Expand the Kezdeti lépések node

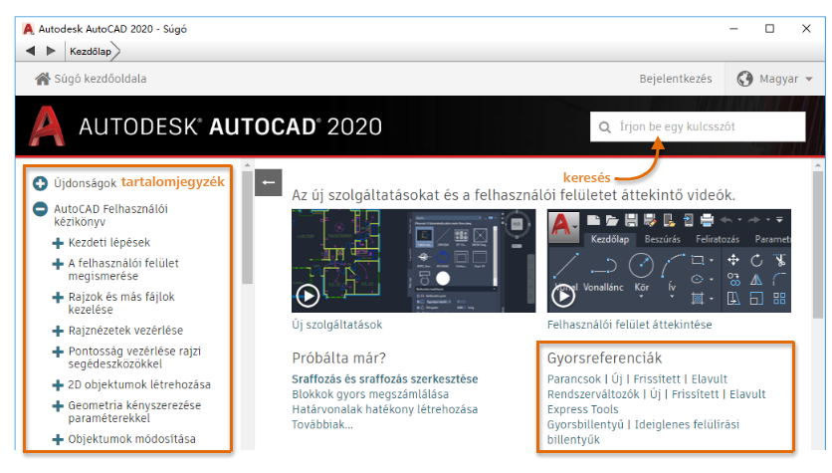58,243
